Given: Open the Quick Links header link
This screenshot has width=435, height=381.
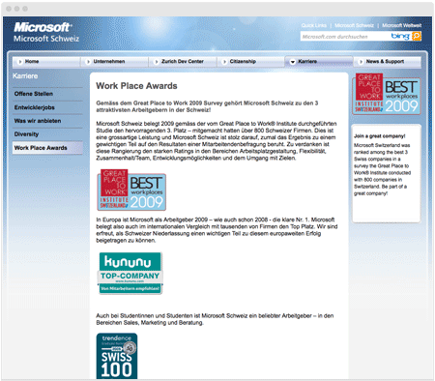Looking at the screenshot, I should 314,25.
